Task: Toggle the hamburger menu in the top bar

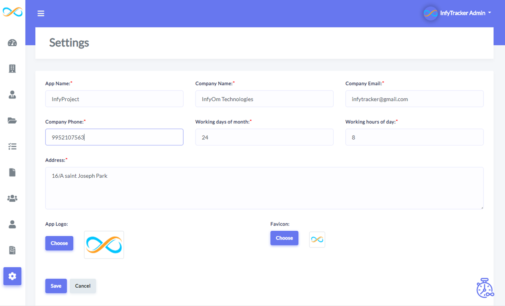Action: tap(41, 13)
